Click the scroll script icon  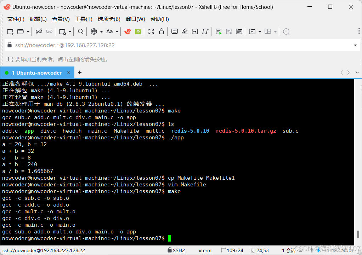point(205,31)
